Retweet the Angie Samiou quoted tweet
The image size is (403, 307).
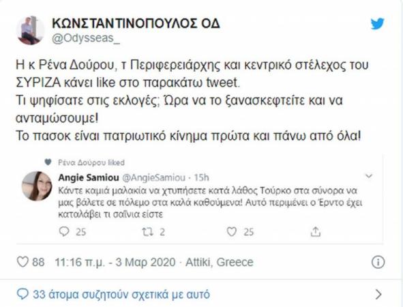tap(148, 232)
